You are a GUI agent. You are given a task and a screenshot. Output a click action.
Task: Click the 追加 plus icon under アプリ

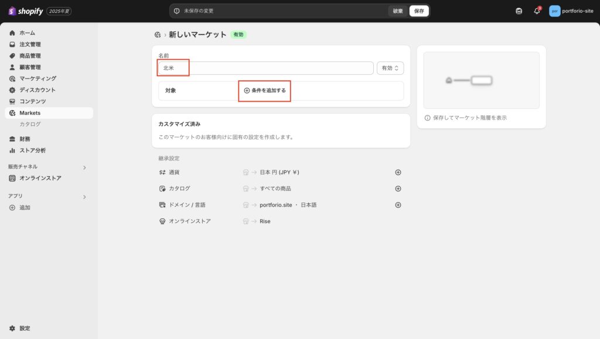pyautogui.click(x=12, y=208)
